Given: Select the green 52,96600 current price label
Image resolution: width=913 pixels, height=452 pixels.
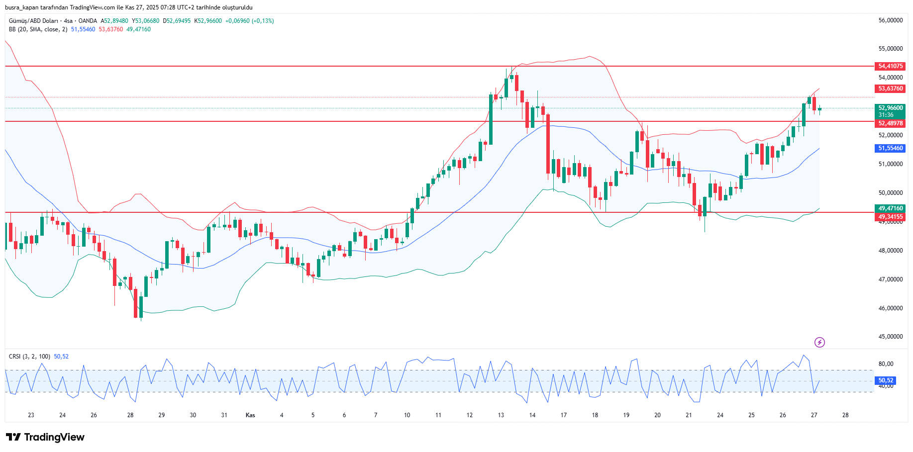Looking at the screenshot, I should (x=890, y=108).
